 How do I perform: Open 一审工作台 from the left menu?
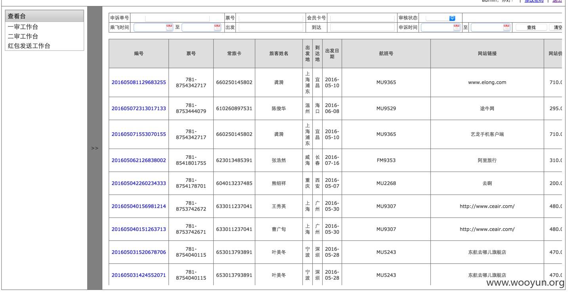point(23,27)
